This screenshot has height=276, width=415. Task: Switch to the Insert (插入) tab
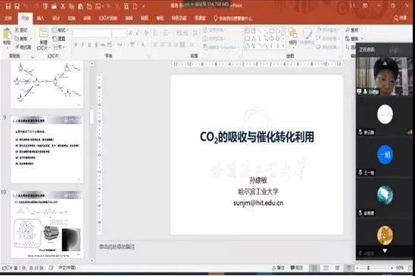tap(40, 18)
